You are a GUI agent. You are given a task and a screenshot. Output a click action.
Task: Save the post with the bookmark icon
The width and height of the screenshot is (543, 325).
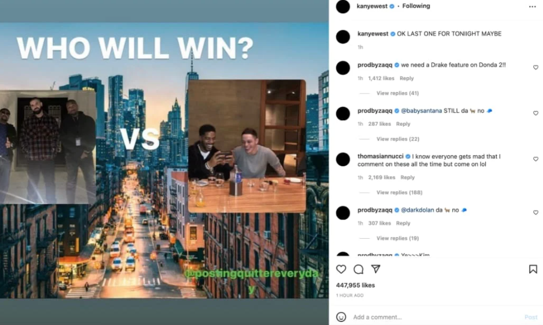[533, 269]
